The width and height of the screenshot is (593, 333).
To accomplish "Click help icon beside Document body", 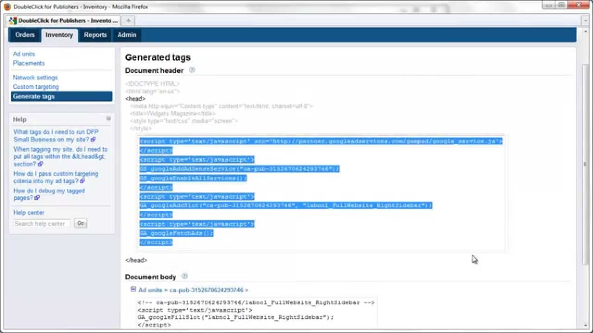I will pyautogui.click(x=184, y=277).
